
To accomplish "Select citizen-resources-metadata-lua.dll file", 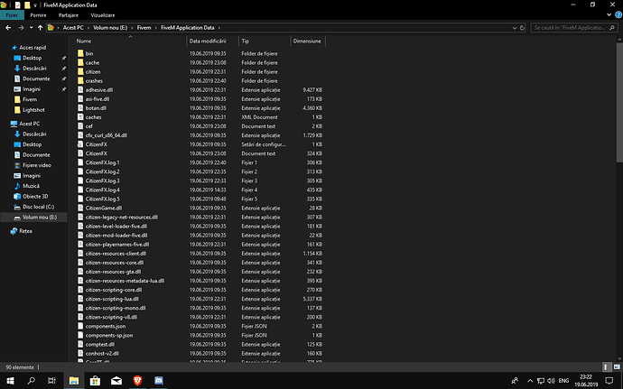I will click(x=125, y=281).
